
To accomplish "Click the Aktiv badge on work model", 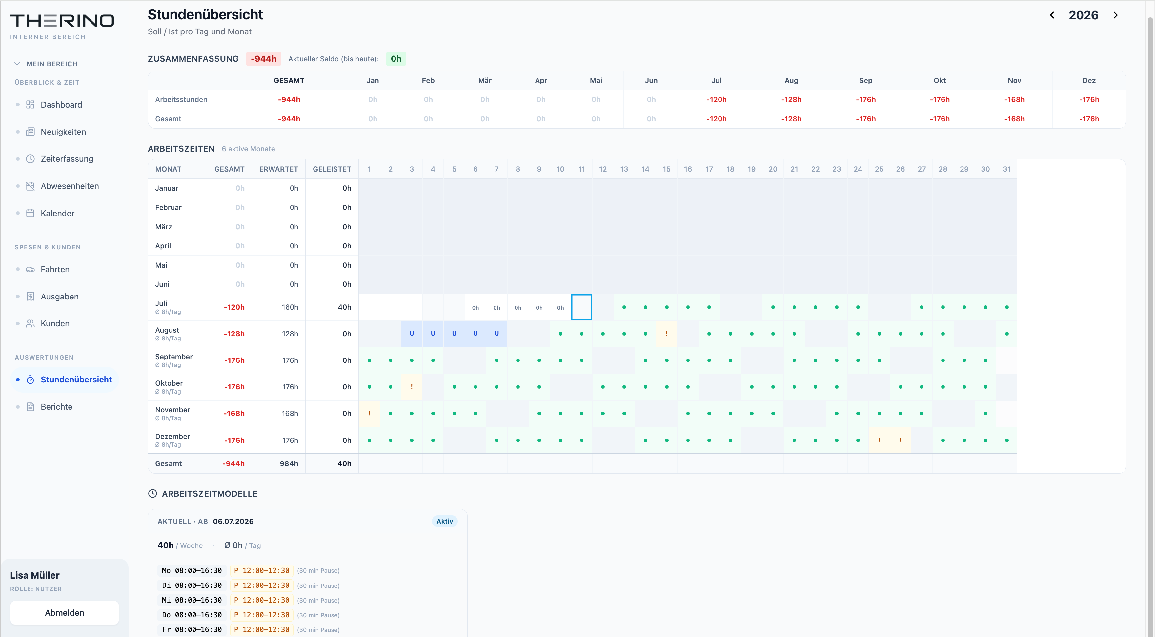I will point(444,521).
